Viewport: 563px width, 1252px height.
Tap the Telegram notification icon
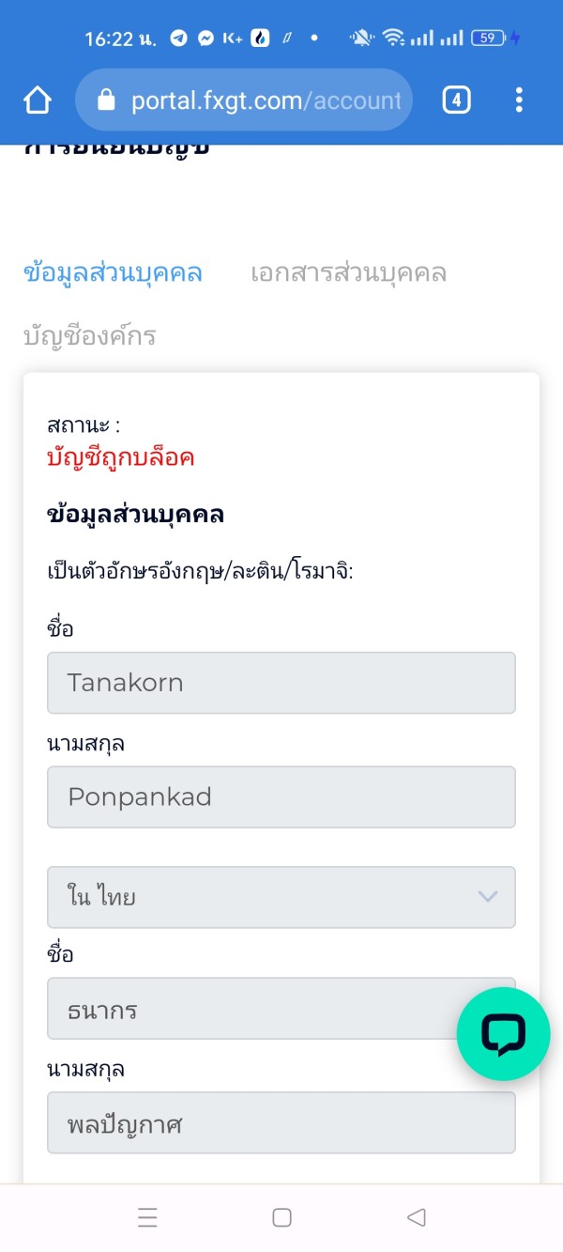(178, 39)
